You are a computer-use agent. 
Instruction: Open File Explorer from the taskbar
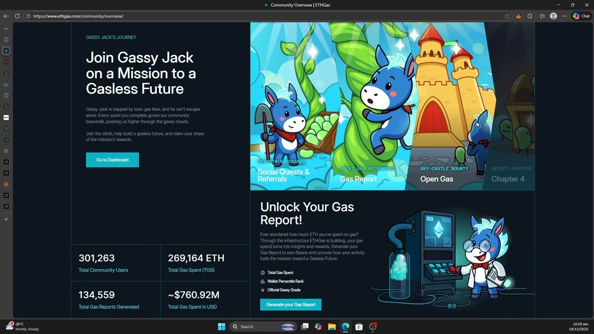point(332,327)
